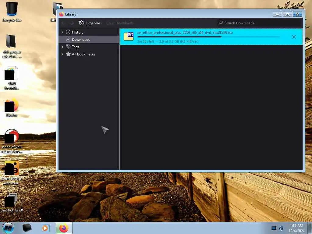Close the Library window

[x=297, y=14]
